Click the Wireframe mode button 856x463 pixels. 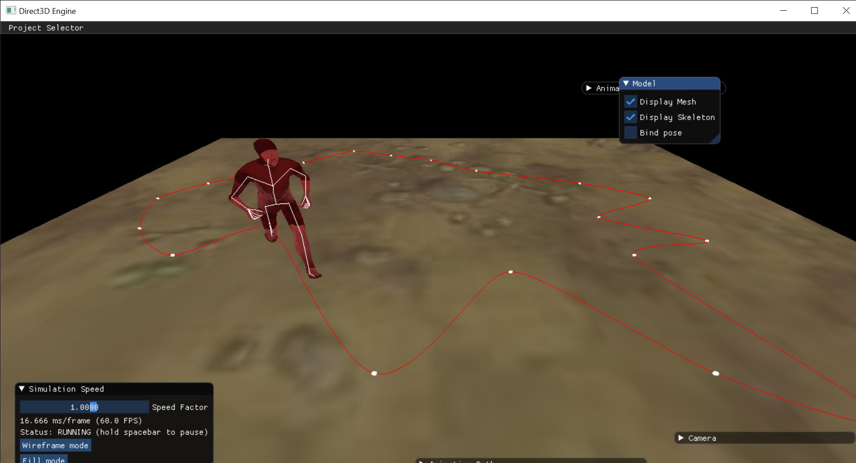tap(55, 445)
